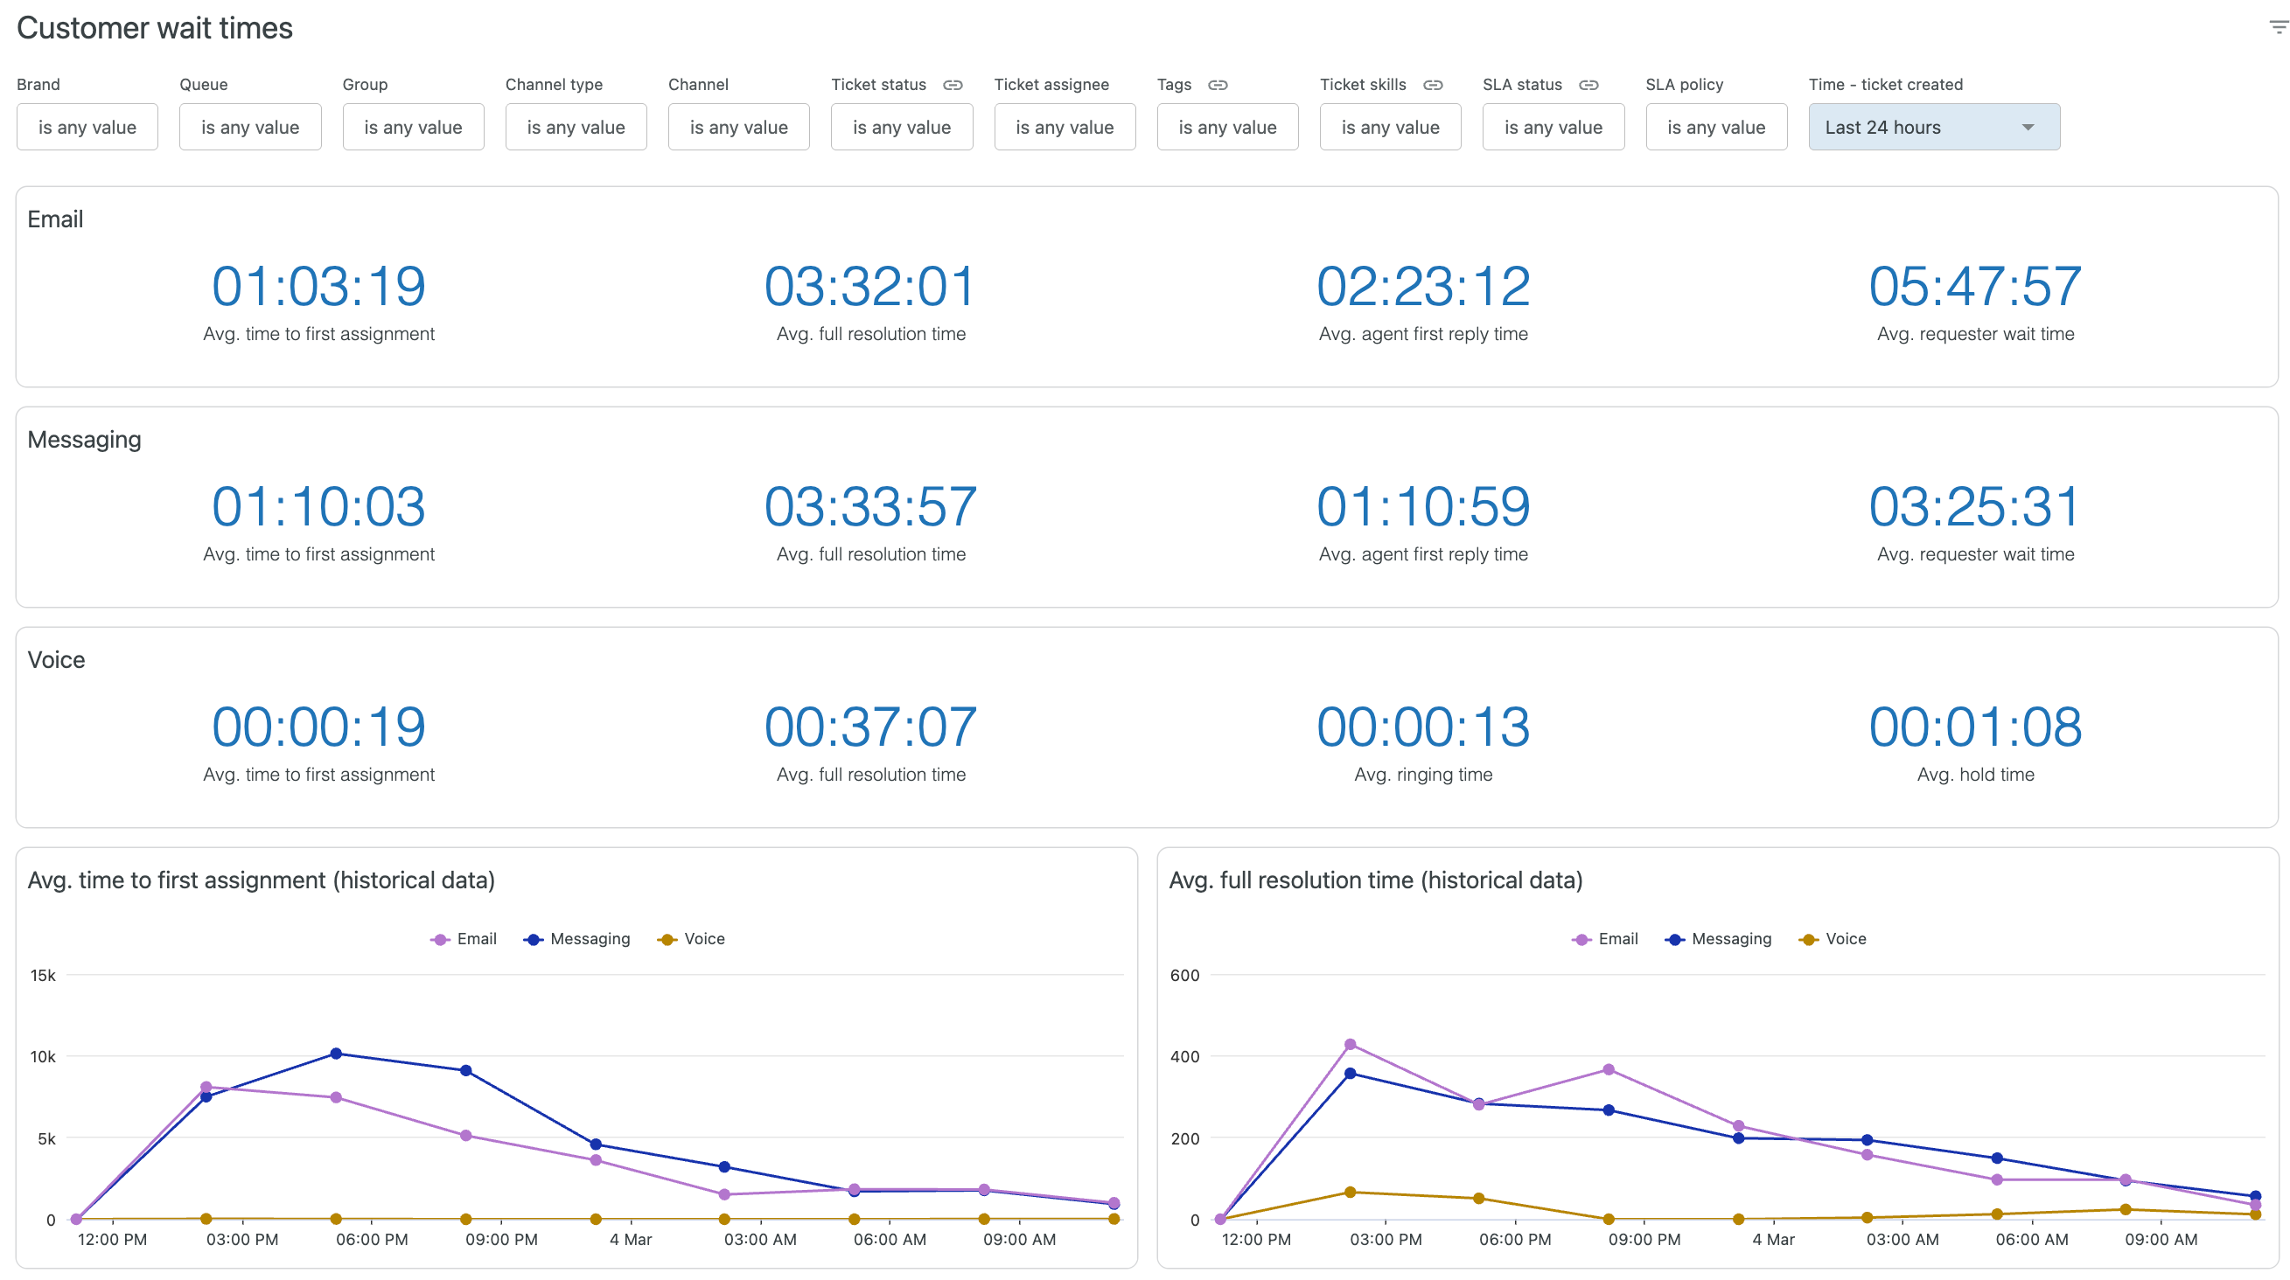Screen dimensions: 2290x1280
Task: Click the Queue filter value button
Action: tap(250, 127)
